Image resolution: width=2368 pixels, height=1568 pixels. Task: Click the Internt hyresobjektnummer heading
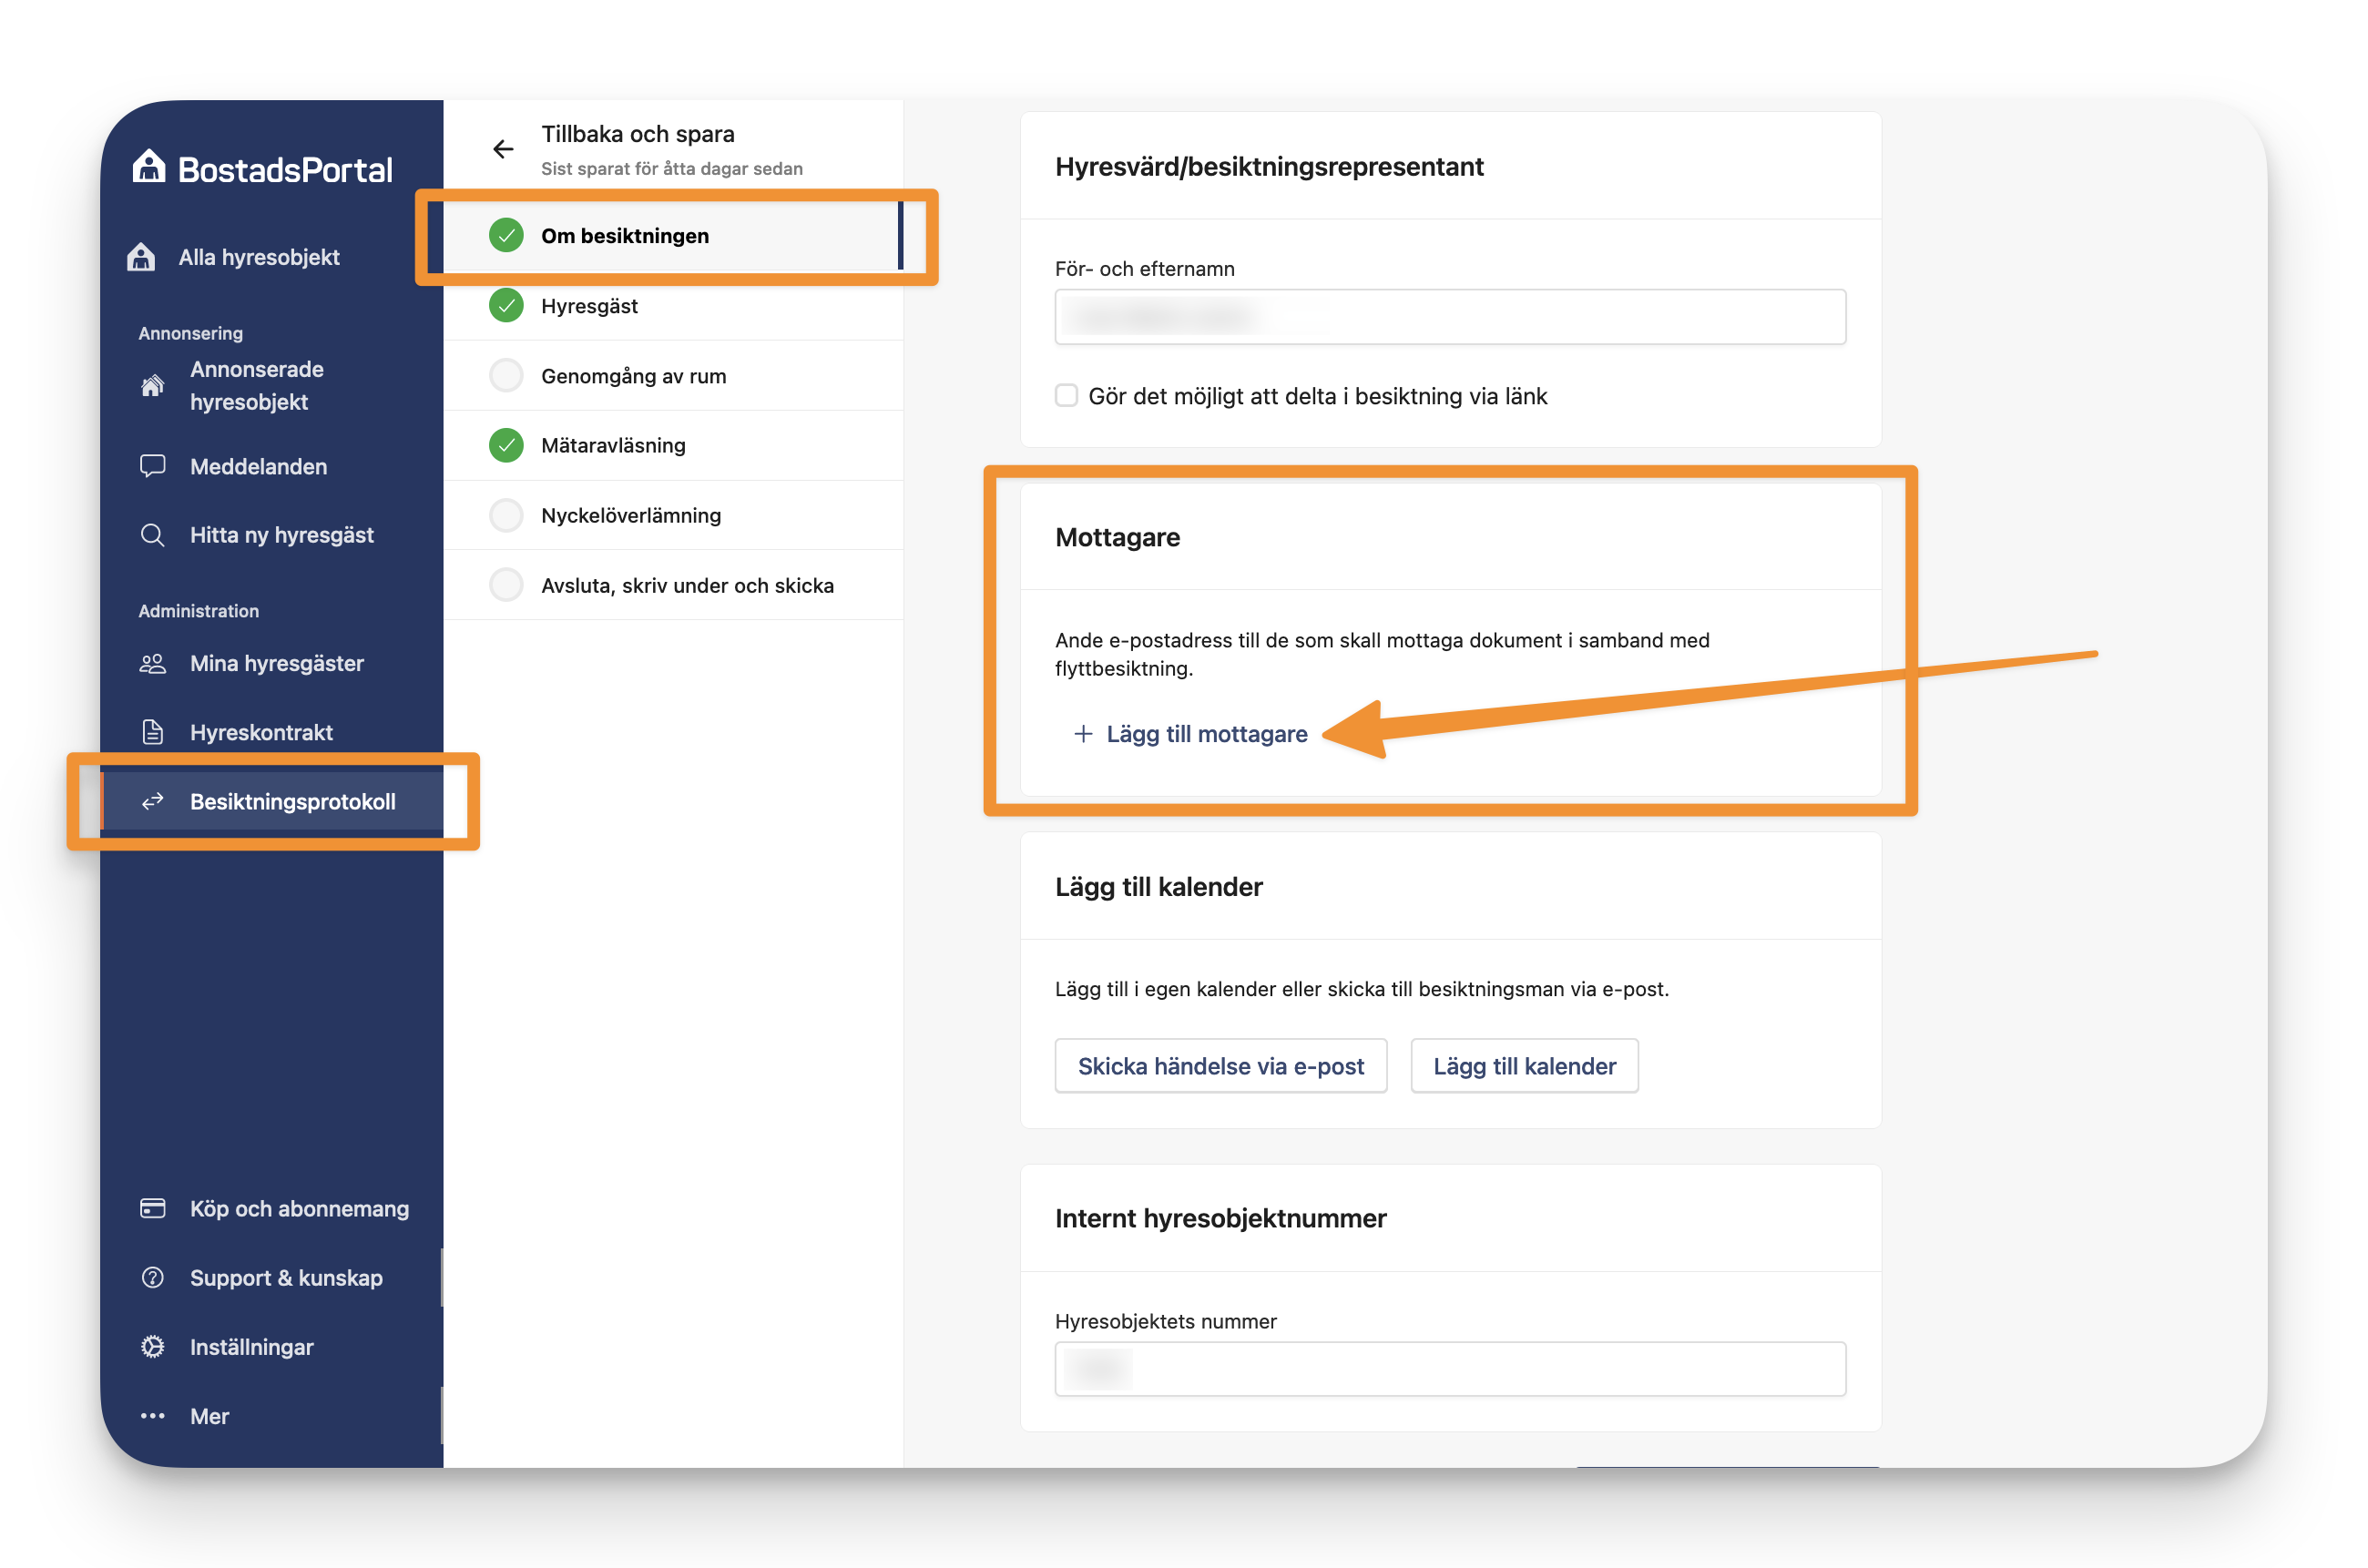point(1220,1218)
